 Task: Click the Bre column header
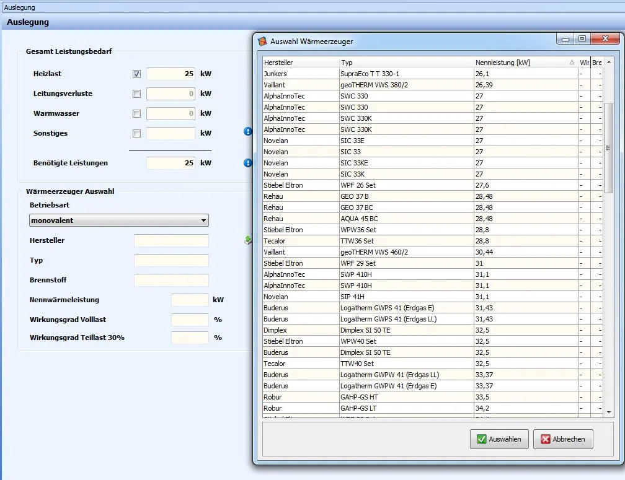[596, 63]
